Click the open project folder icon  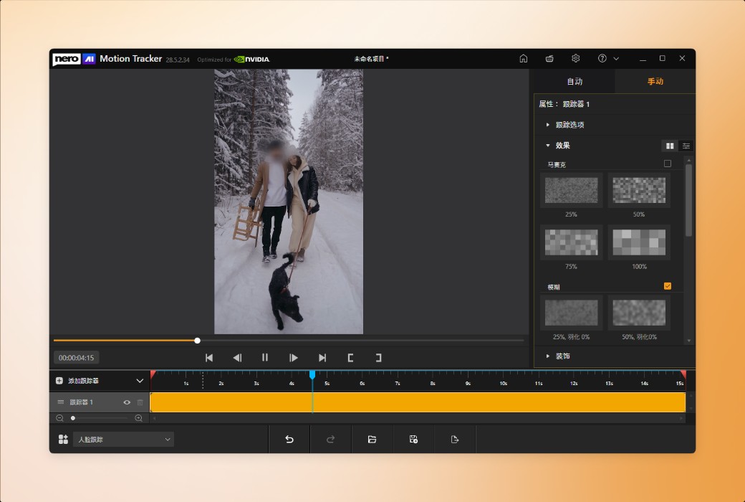372,439
